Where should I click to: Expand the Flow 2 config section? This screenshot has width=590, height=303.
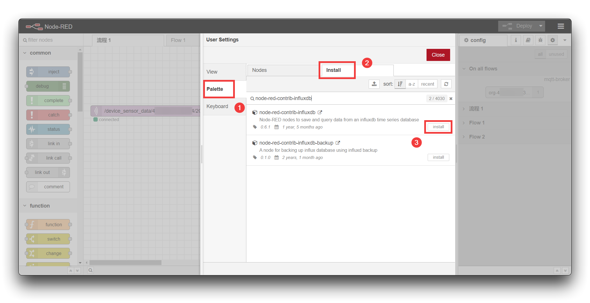click(x=515, y=137)
